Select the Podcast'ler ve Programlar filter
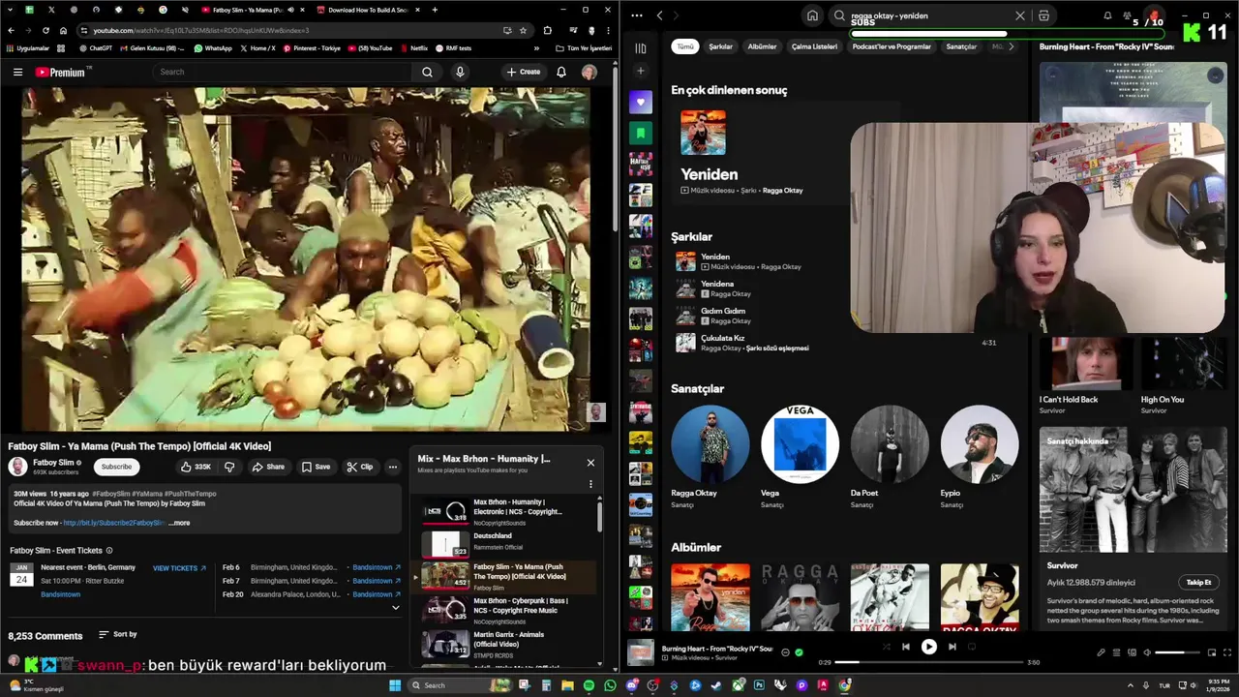The height and width of the screenshot is (697, 1239). [x=891, y=46]
